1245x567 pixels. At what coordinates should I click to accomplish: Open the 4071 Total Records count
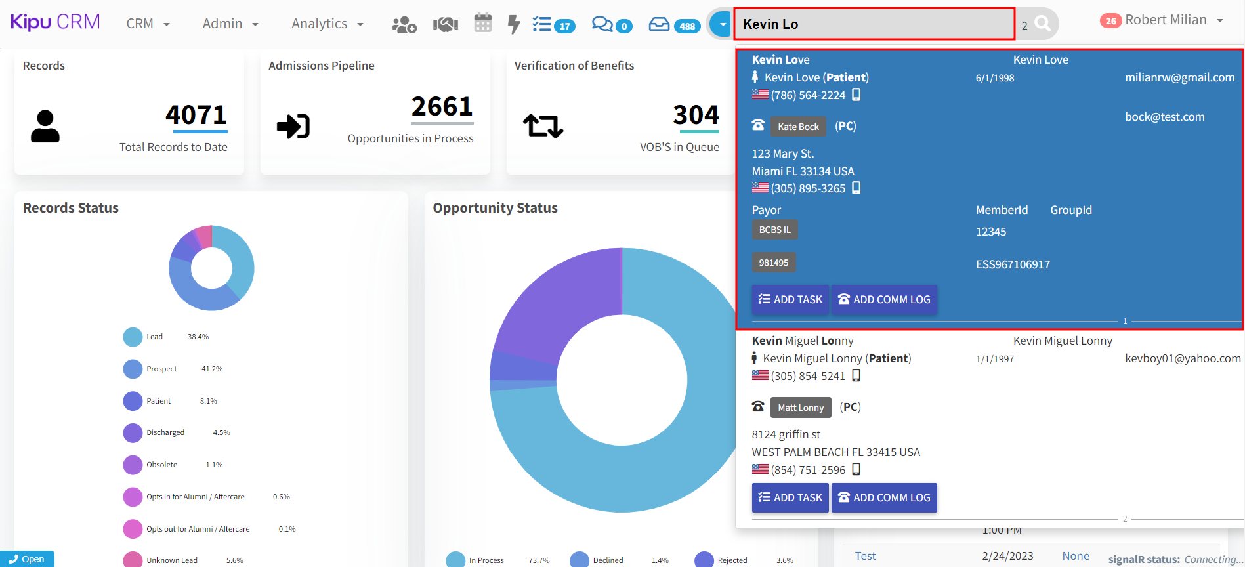coord(196,115)
